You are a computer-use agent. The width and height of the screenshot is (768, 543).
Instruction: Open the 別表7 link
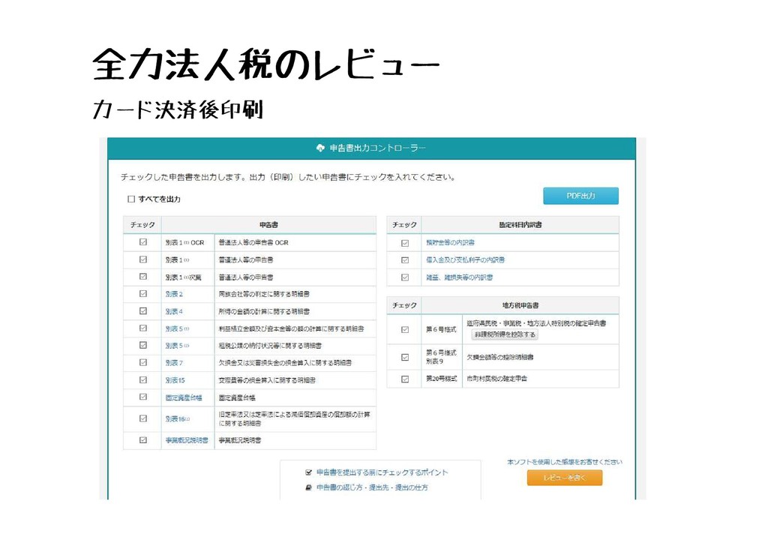point(174,363)
